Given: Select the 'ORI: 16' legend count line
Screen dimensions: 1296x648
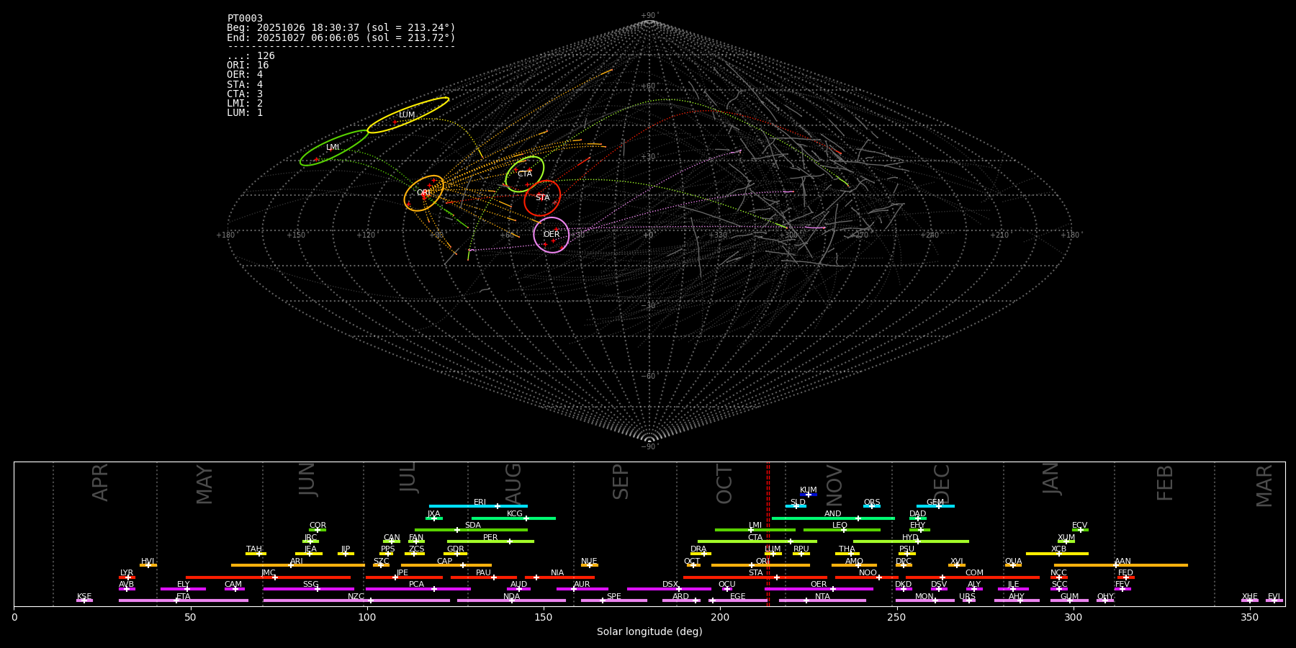Looking at the screenshot, I should click(248, 66).
